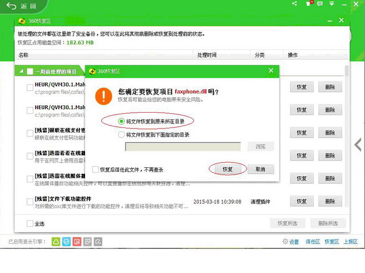Check 恢复后信任此文件，不再查杀
Image resolution: width=365 pixels, height=273 pixels.
pyautogui.click(x=95, y=169)
